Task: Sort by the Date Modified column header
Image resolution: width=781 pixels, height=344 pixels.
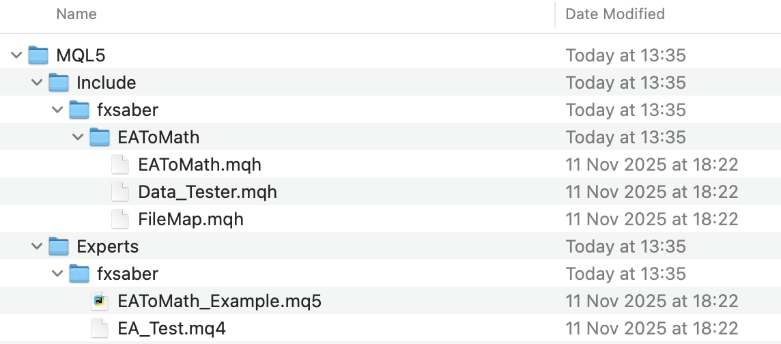Action: coord(615,14)
